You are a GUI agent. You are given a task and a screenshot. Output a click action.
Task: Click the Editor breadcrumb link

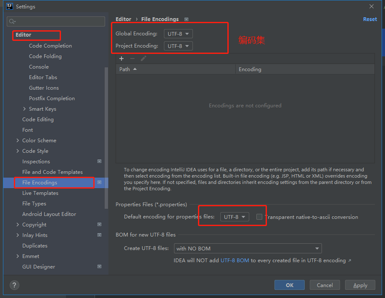(124, 19)
